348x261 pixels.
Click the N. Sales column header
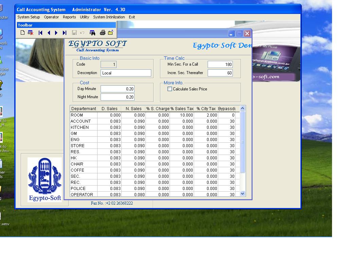[133, 108]
